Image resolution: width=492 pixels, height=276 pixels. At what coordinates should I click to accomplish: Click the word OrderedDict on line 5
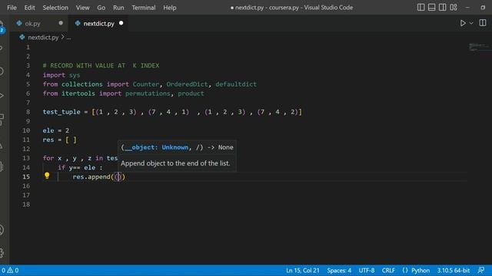[187, 84]
